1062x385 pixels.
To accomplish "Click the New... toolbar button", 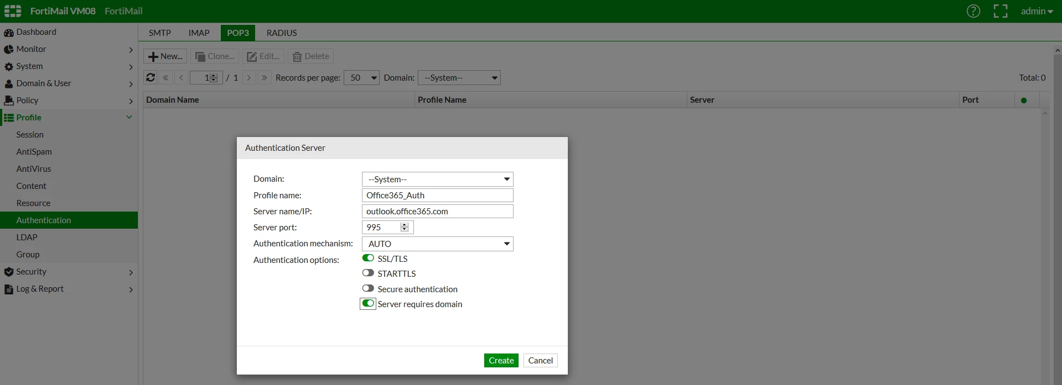I will 165,56.
